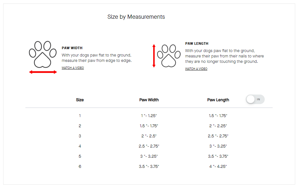Click the red horizontal width arrow
299x191 pixels.
click(x=43, y=72)
